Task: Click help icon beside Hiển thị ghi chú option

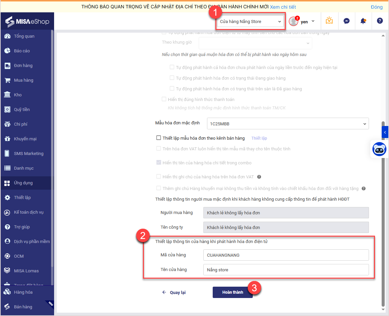Action: (259, 177)
